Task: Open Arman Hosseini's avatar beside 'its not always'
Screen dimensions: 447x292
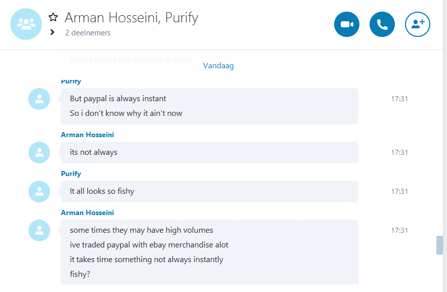Action: 39,152
